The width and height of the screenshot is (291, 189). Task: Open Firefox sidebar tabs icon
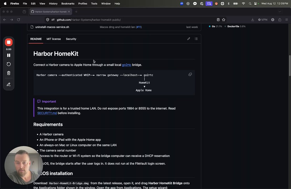[24, 12]
